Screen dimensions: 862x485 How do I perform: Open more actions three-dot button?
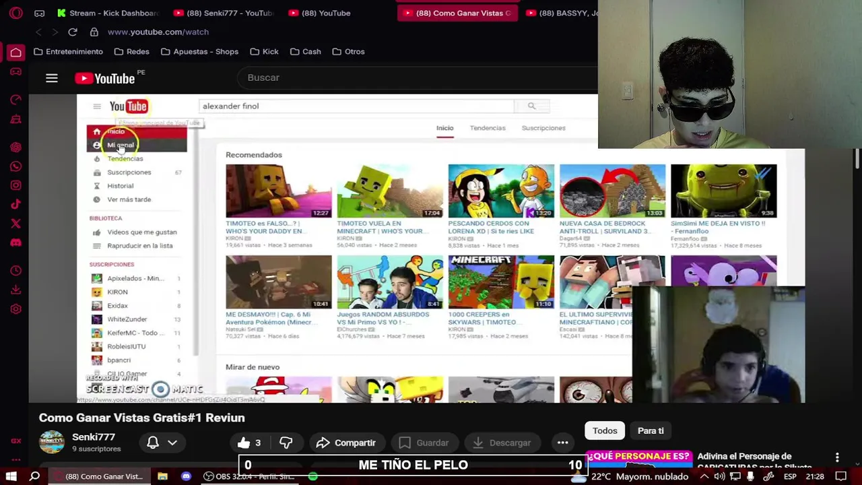click(x=562, y=443)
